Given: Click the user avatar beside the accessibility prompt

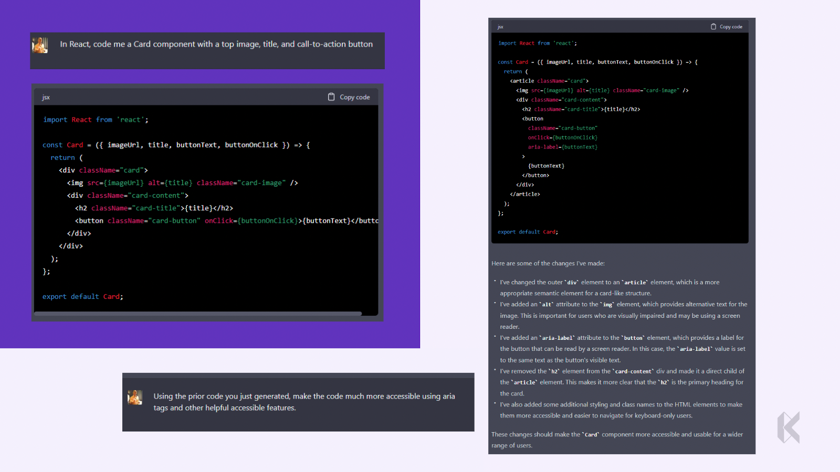Looking at the screenshot, I should point(135,399).
